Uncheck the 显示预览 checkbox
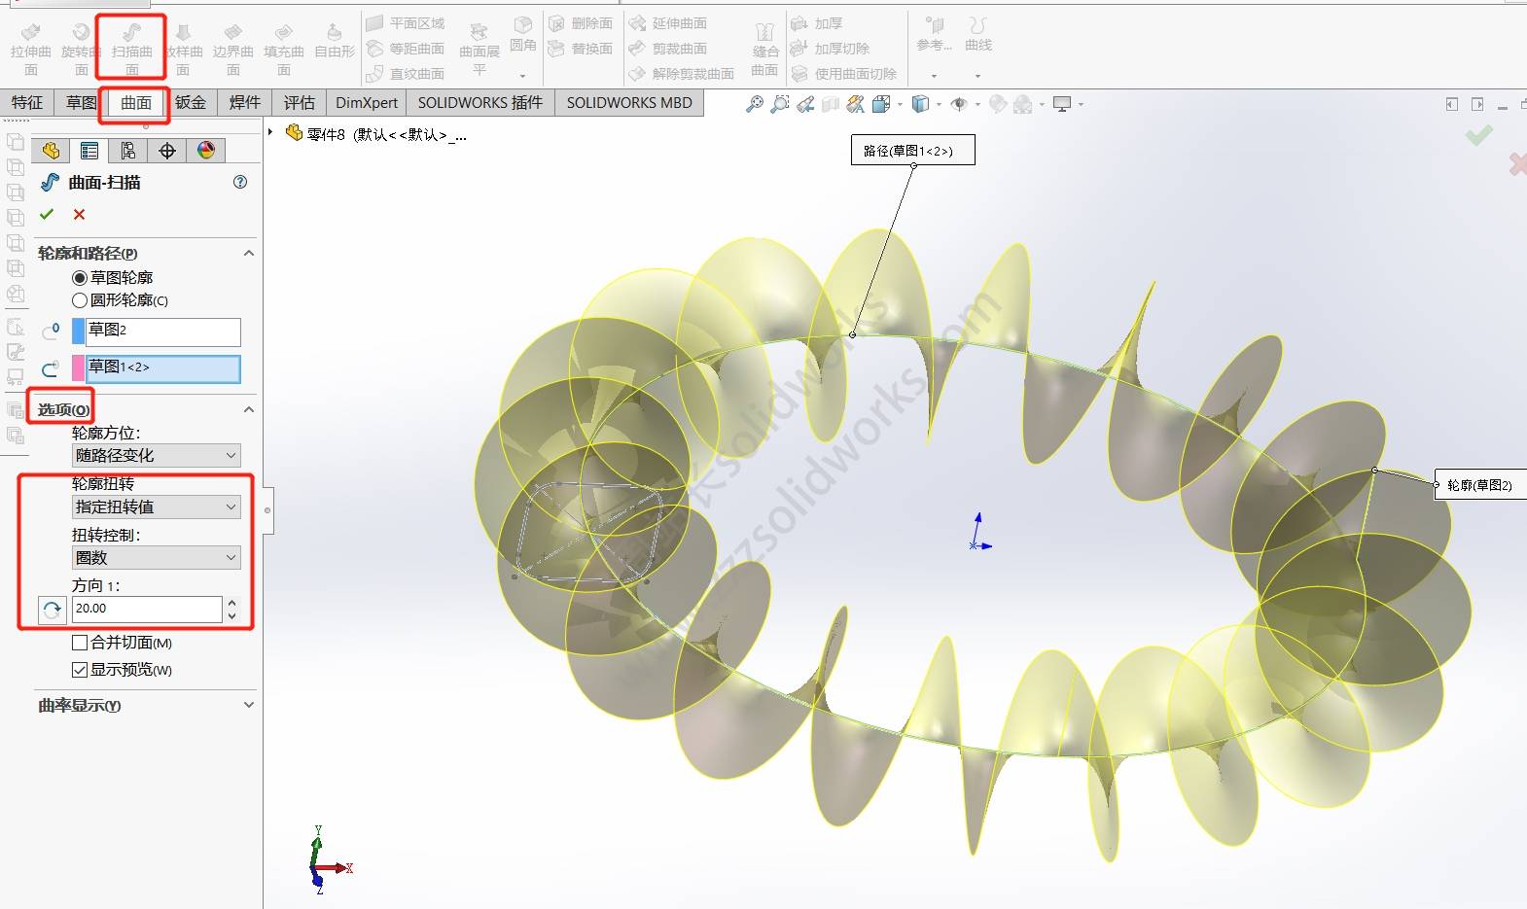Image resolution: width=1527 pixels, height=909 pixels. point(80,670)
